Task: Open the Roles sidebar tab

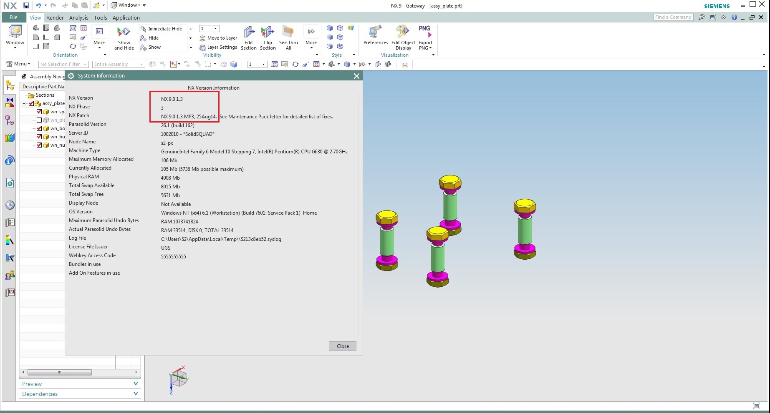Action: coord(10,275)
